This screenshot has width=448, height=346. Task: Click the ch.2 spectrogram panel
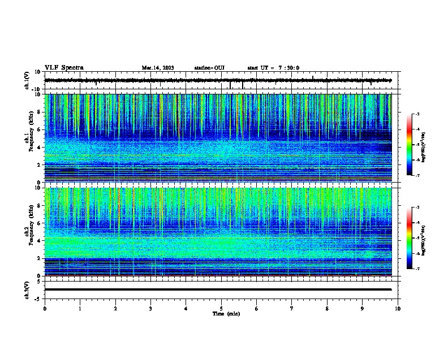218,232
